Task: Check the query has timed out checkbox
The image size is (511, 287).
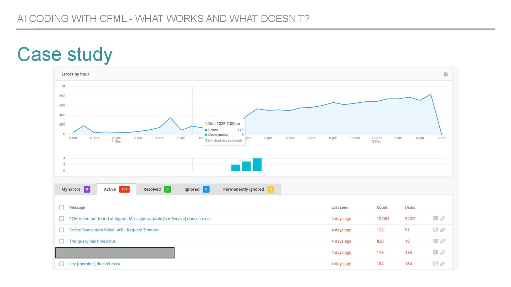Action: pos(62,241)
